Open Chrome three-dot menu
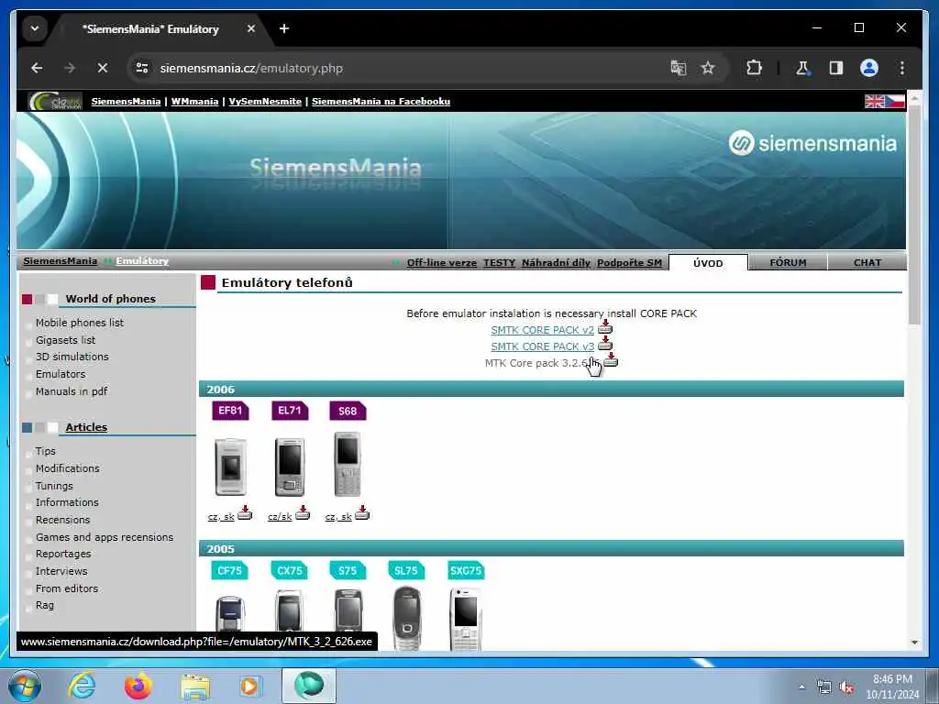Viewport: 939px width, 704px height. (902, 68)
